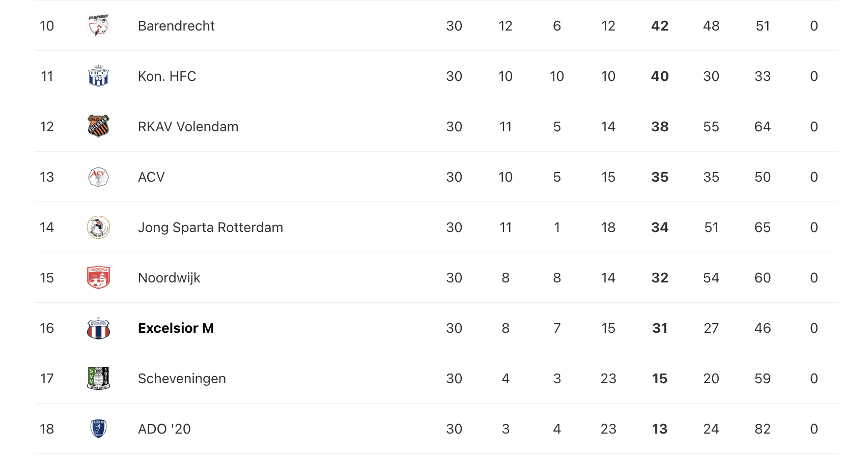This screenshot has height=457, width=842.
Task: Open the RKAV Volendam team page
Action: point(188,127)
